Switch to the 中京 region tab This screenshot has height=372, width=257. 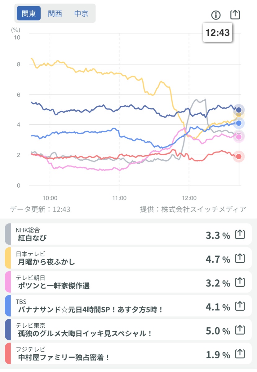(81, 14)
